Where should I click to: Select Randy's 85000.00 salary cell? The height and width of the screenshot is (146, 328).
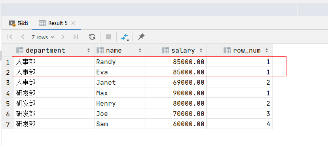(176, 62)
